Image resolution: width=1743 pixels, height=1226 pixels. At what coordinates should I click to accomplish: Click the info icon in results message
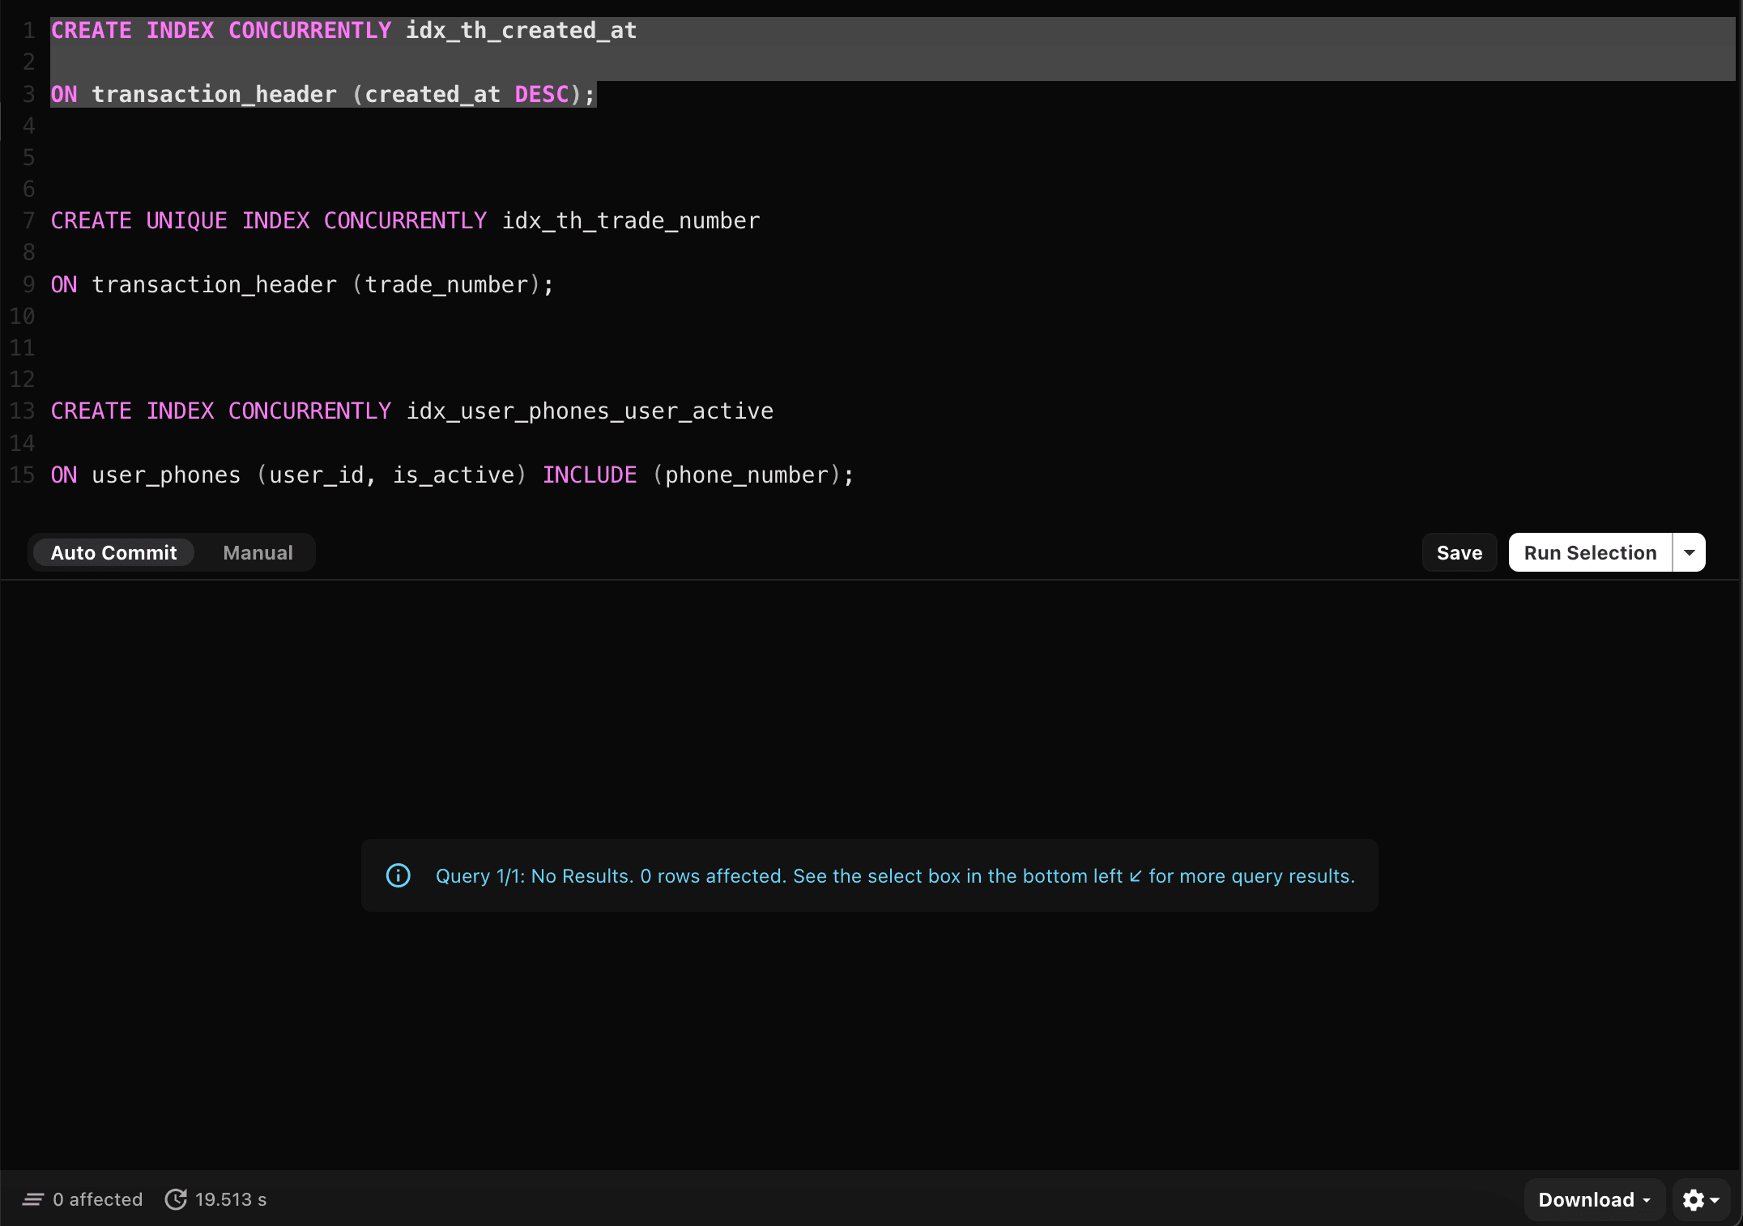coord(398,875)
